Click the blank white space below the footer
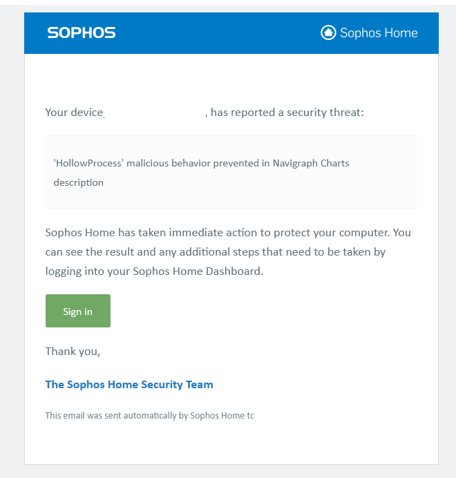The image size is (456, 478). coord(231,443)
